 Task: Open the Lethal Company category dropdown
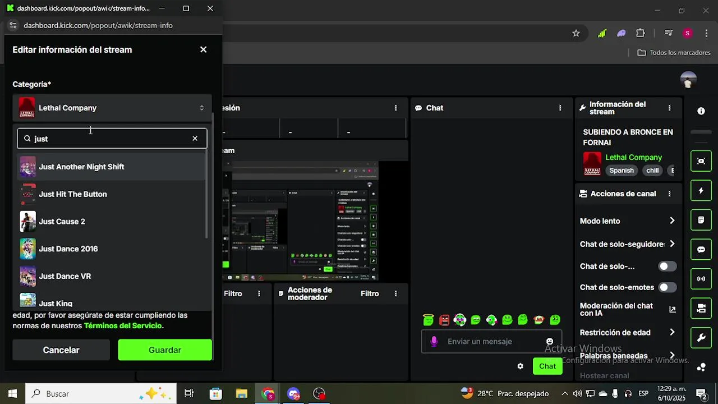[112, 108]
